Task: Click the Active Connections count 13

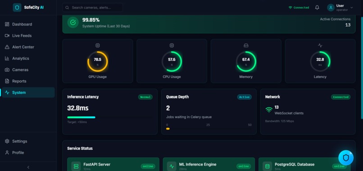Action: click(x=348, y=25)
